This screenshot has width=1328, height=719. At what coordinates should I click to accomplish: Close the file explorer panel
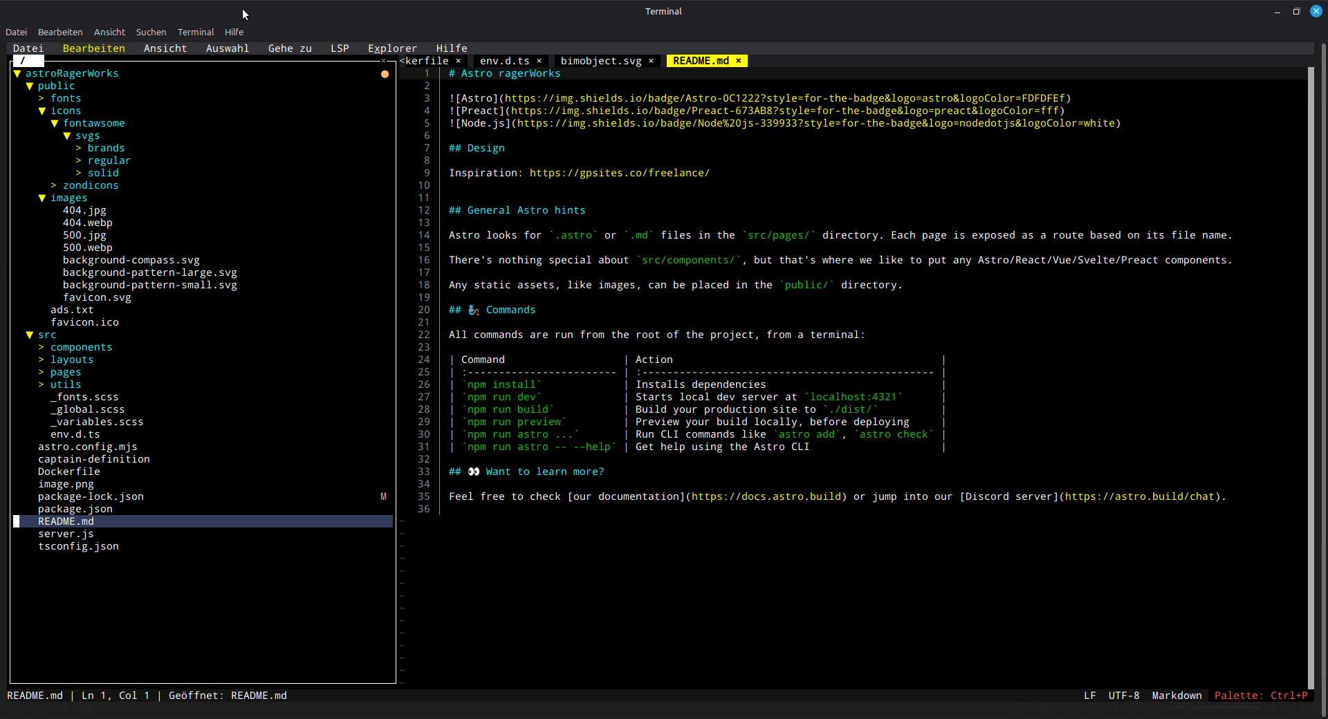384,61
